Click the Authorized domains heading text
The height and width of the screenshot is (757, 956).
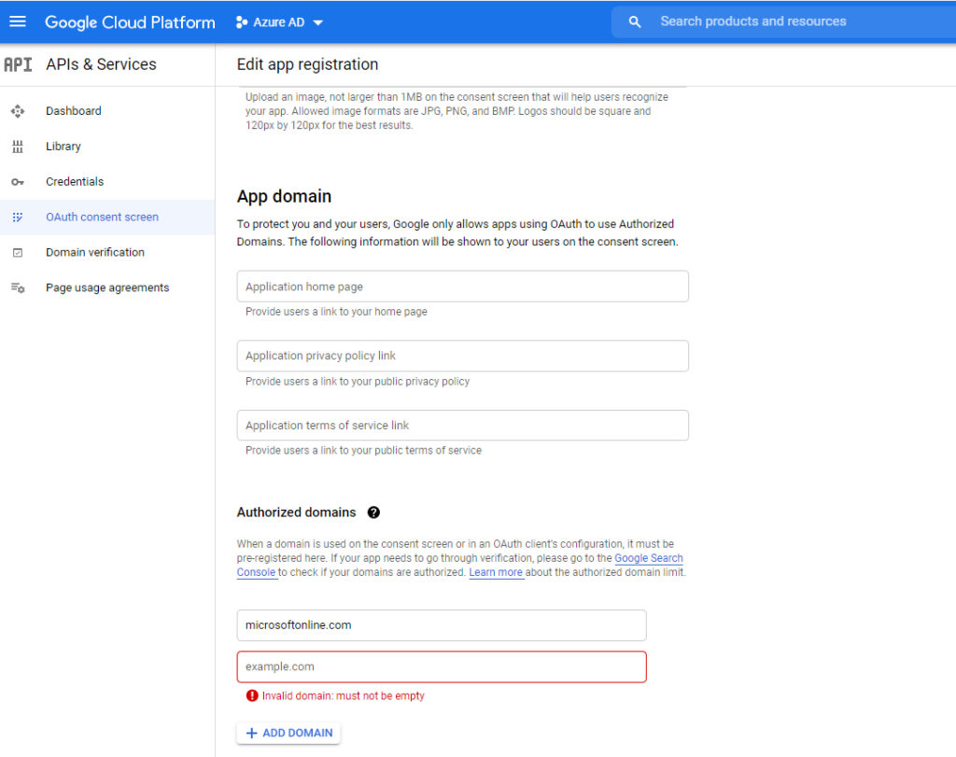(x=296, y=512)
